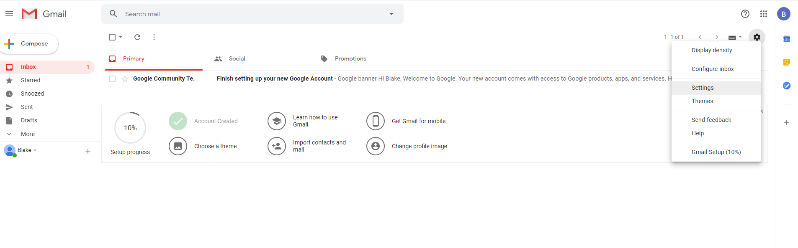798x248 pixels.
Task: Open the input tools keyboard icon
Action: [732, 38]
